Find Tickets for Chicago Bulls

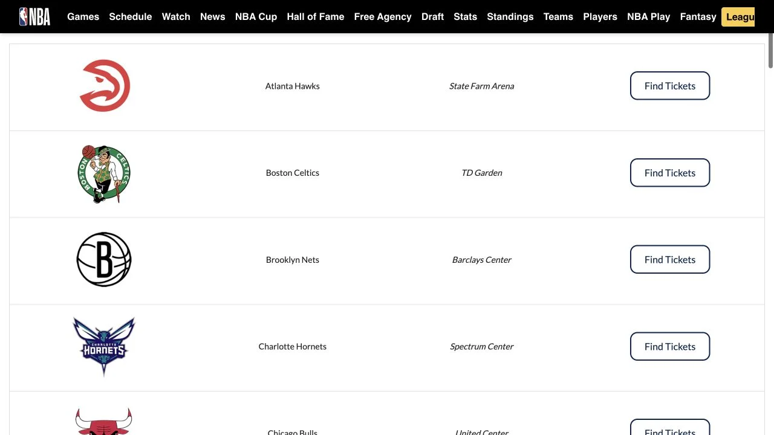point(670,427)
